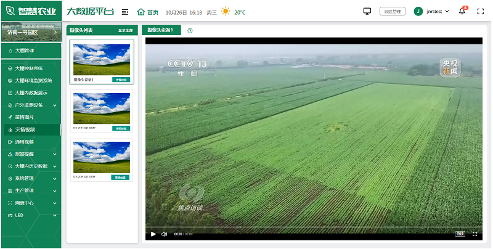Click the video progress bar

pyautogui.click(x=314, y=227)
